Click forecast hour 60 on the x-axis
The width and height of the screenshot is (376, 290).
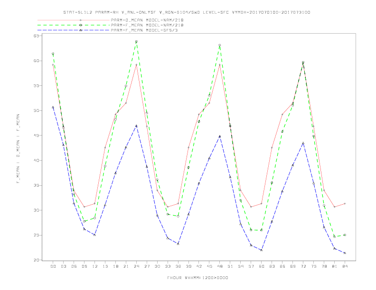point(262,266)
